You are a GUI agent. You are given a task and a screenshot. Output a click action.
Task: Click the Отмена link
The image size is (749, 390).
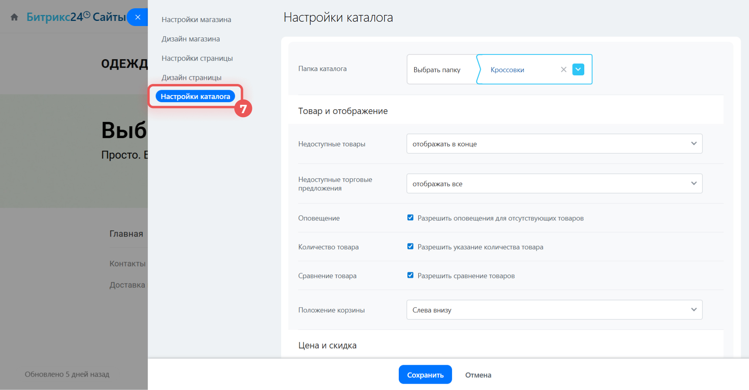pos(478,375)
